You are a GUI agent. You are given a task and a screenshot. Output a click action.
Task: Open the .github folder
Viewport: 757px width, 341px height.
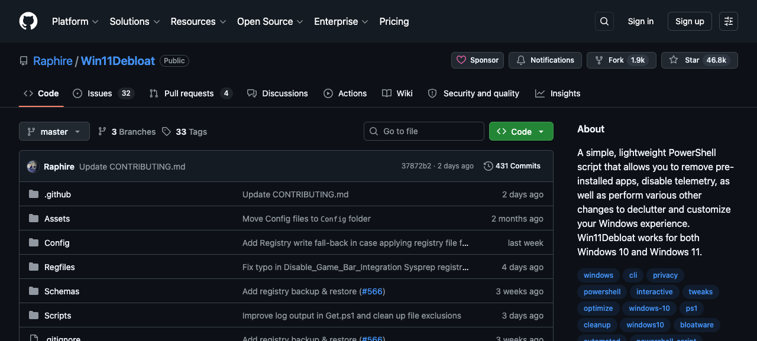[57, 194]
